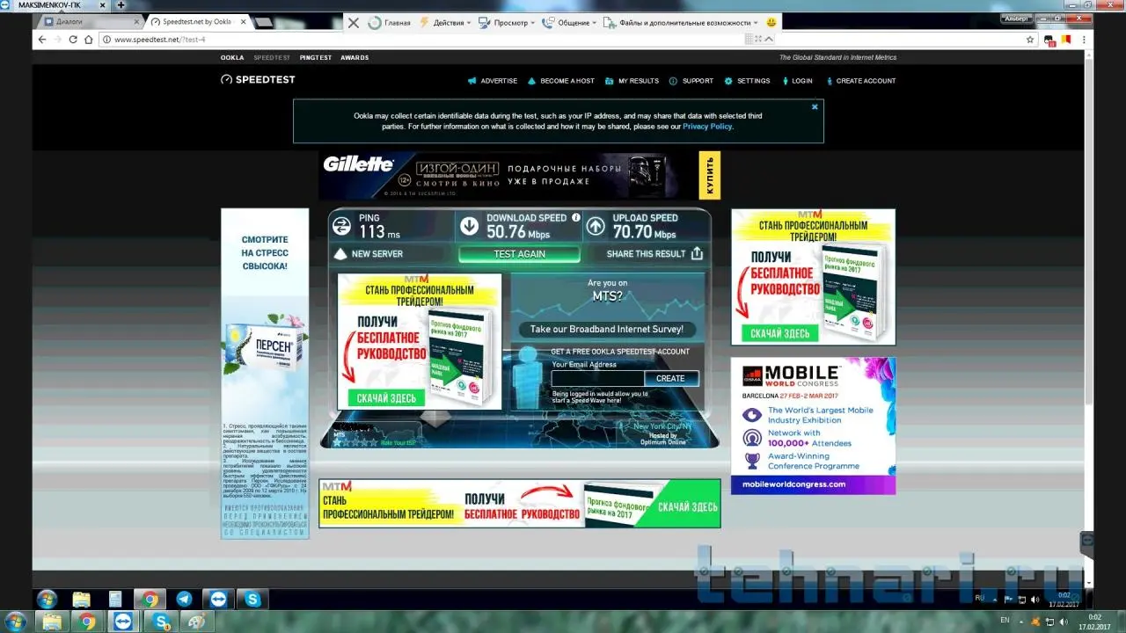This screenshot has width=1126, height=633.
Task: Open the OOKLA top navigation link
Action: click(x=232, y=58)
